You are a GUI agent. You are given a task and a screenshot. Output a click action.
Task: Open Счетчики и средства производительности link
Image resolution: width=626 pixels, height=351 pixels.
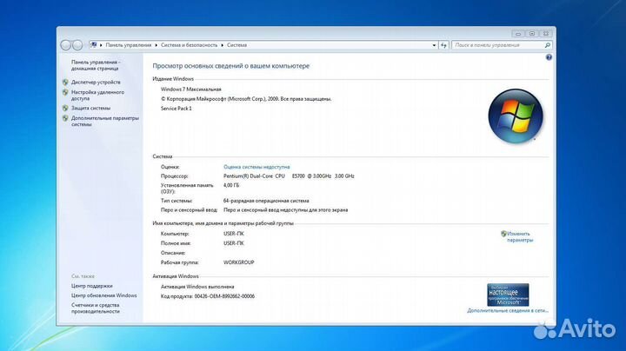tap(96, 308)
